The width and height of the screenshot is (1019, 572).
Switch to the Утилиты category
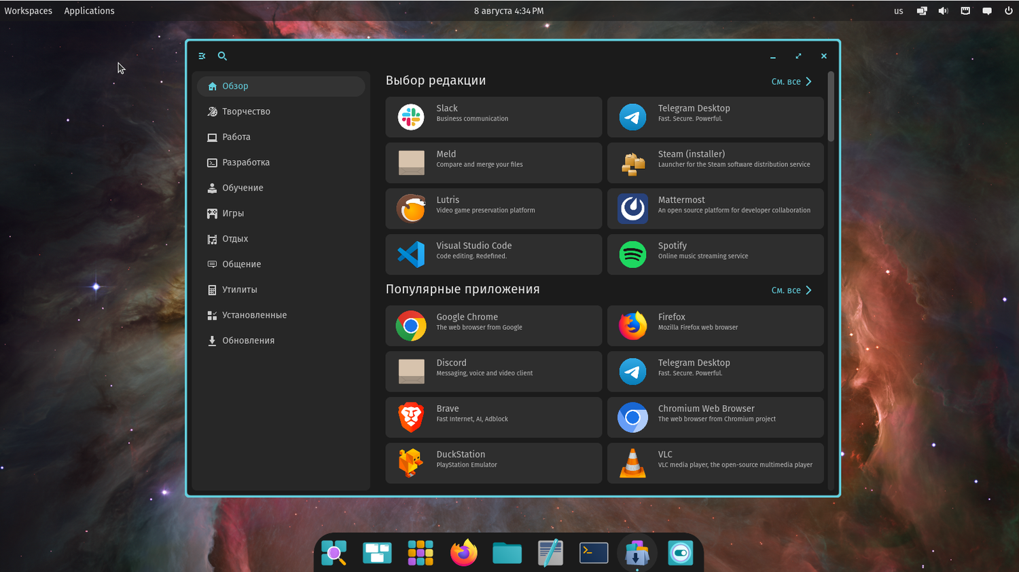[281, 290]
